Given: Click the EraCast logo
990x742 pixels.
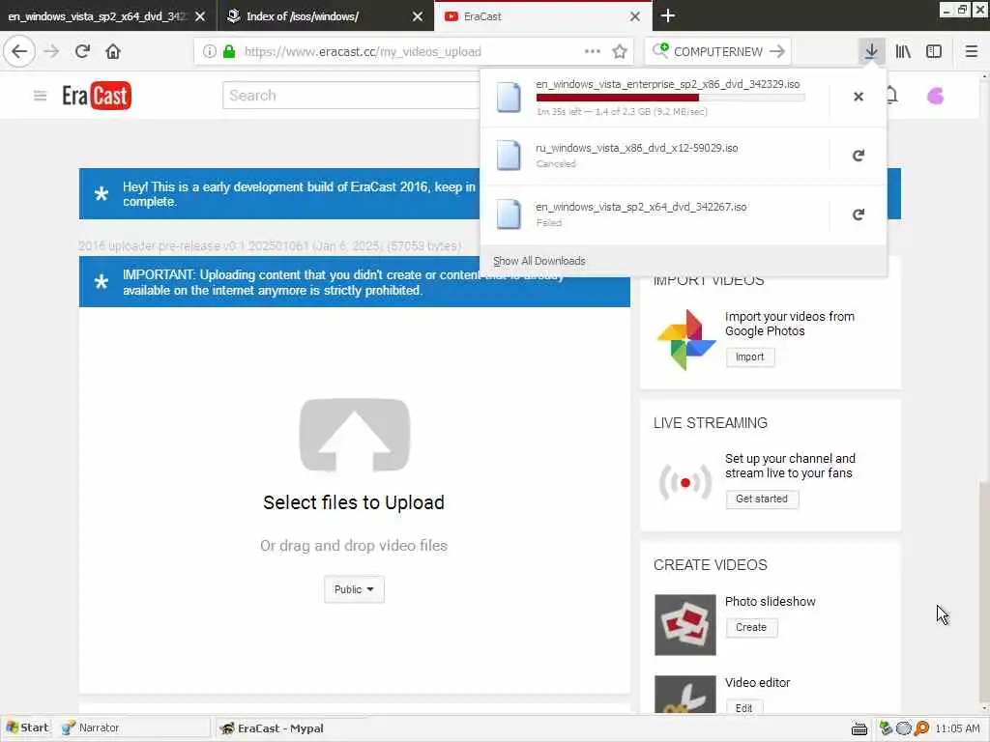Looking at the screenshot, I should (x=97, y=96).
